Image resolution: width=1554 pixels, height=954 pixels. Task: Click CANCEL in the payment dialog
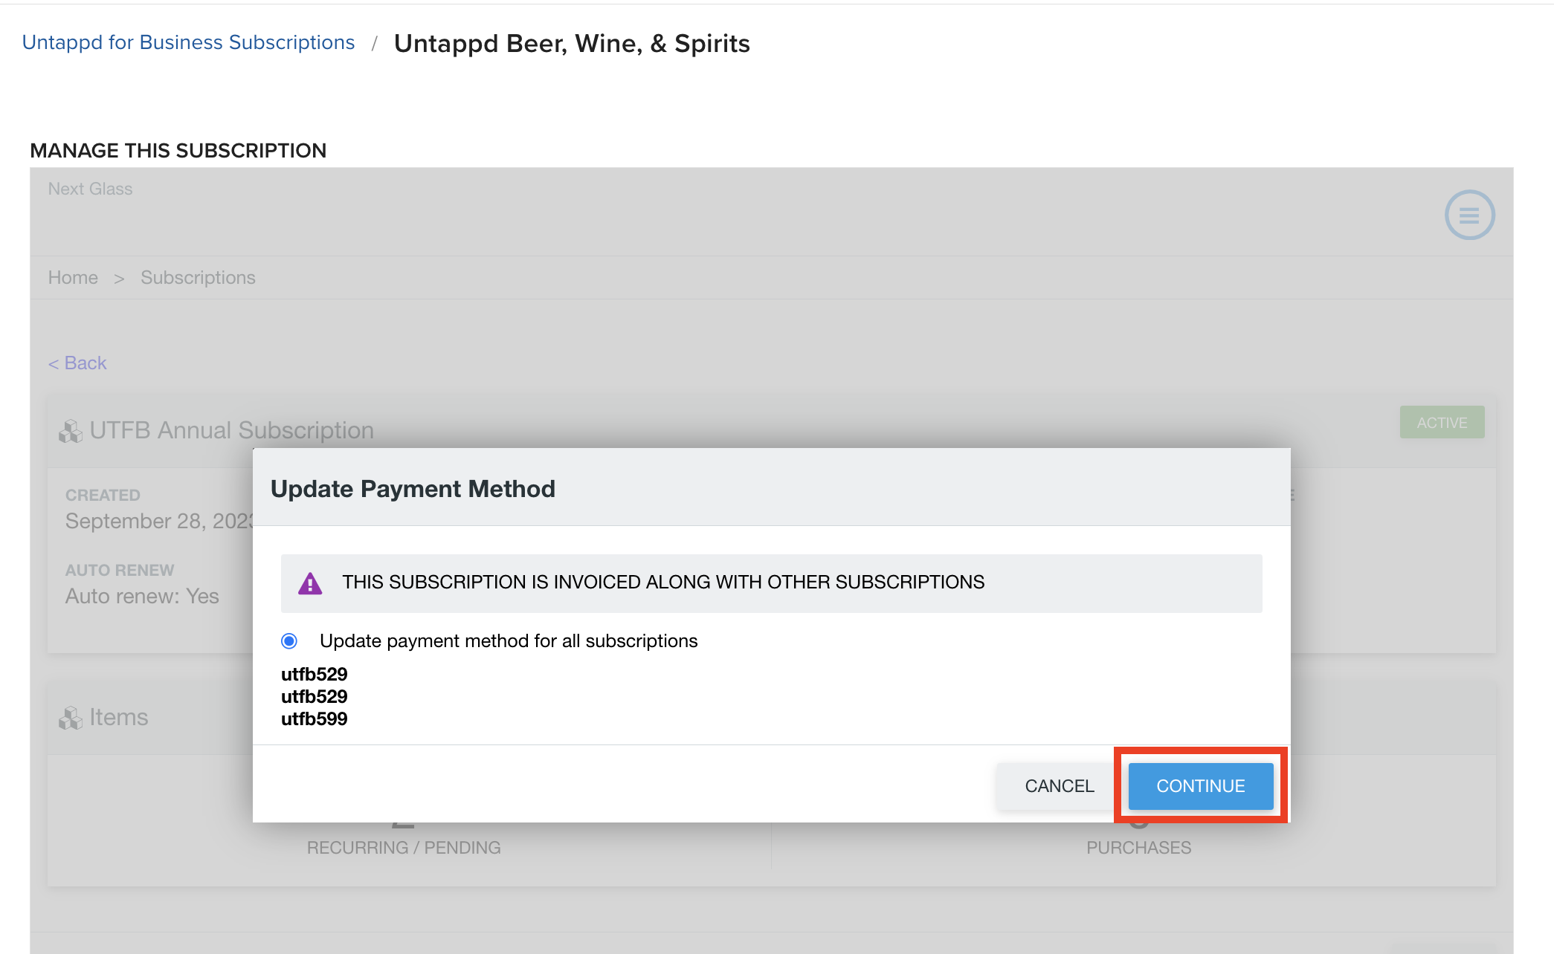(1060, 785)
